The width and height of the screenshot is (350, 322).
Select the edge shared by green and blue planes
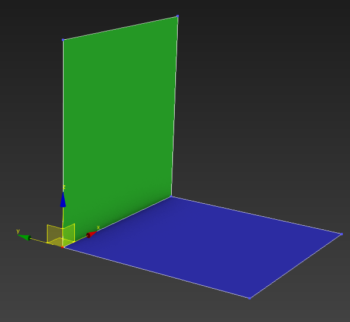(117, 222)
